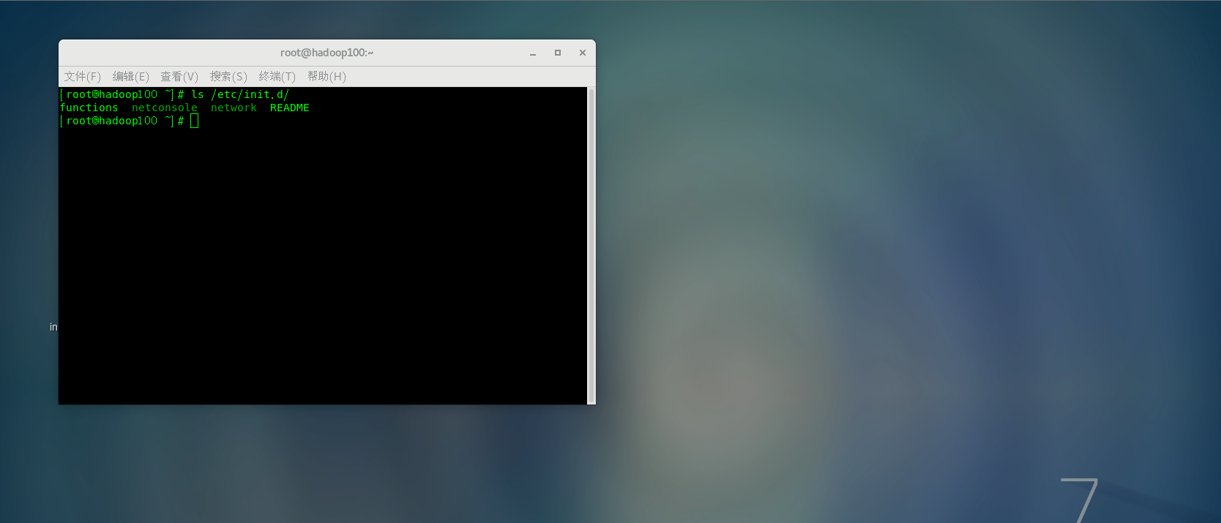Image resolution: width=1221 pixels, height=523 pixels.
Task: Maximize the terminal window
Action: (x=558, y=53)
